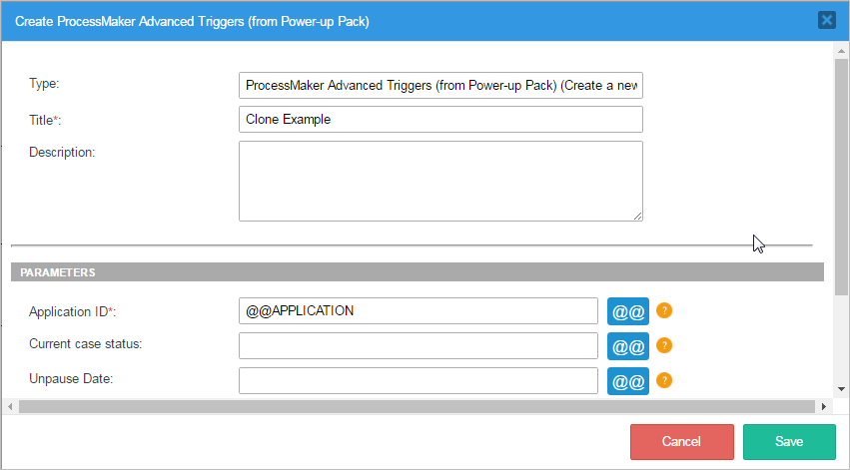Click the horizontal scrollbar left arrow
Screen dimensions: 850x470
point(11,406)
